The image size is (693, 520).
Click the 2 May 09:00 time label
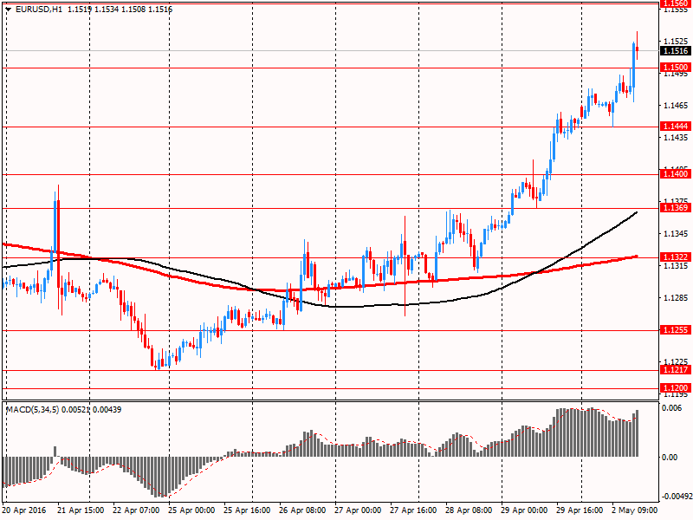tap(632, 511)
